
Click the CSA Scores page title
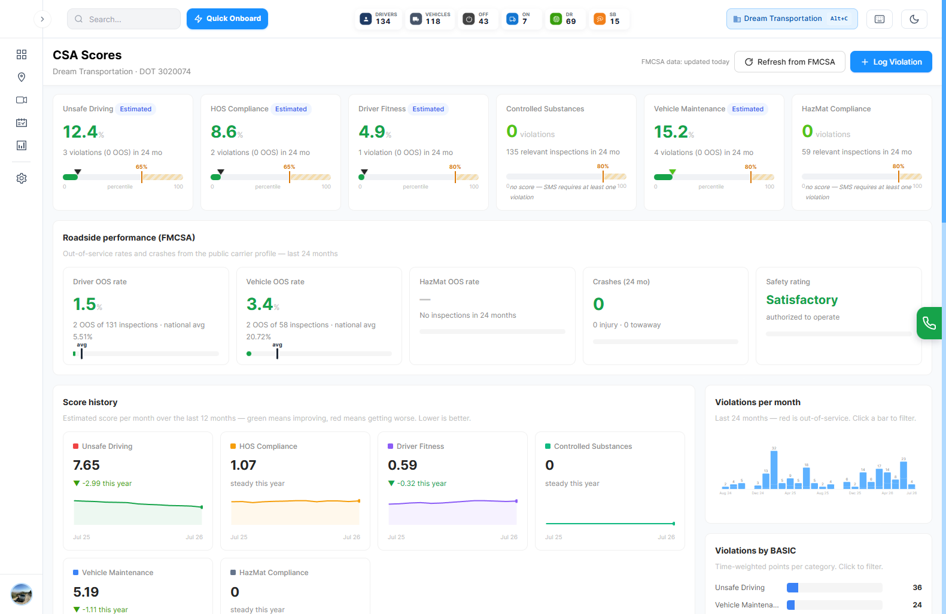point(87,55)
